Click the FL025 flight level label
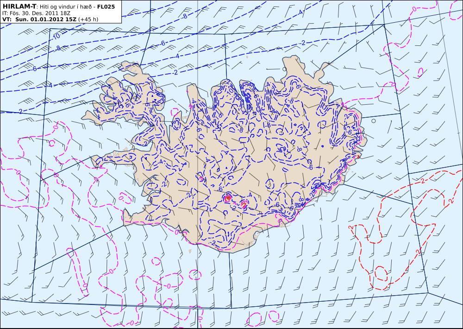463x329 pixels. [106, 6]
